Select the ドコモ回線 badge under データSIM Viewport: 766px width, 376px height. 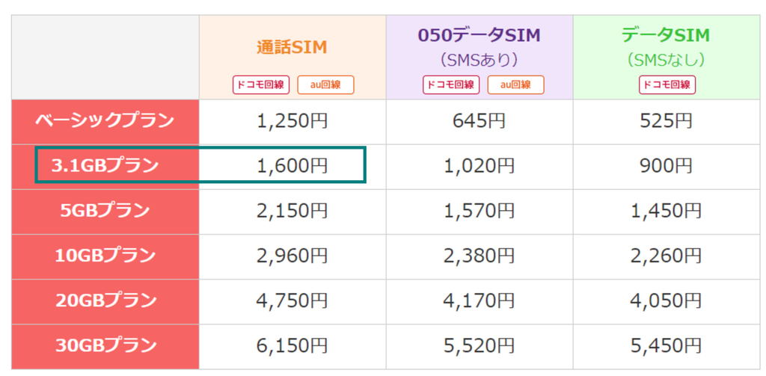[667, 85]
